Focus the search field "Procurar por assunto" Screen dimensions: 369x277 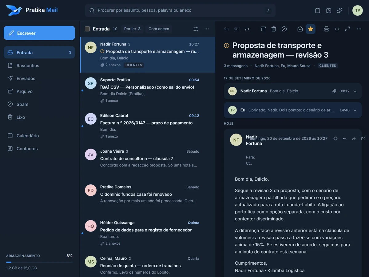coord(180,10)
